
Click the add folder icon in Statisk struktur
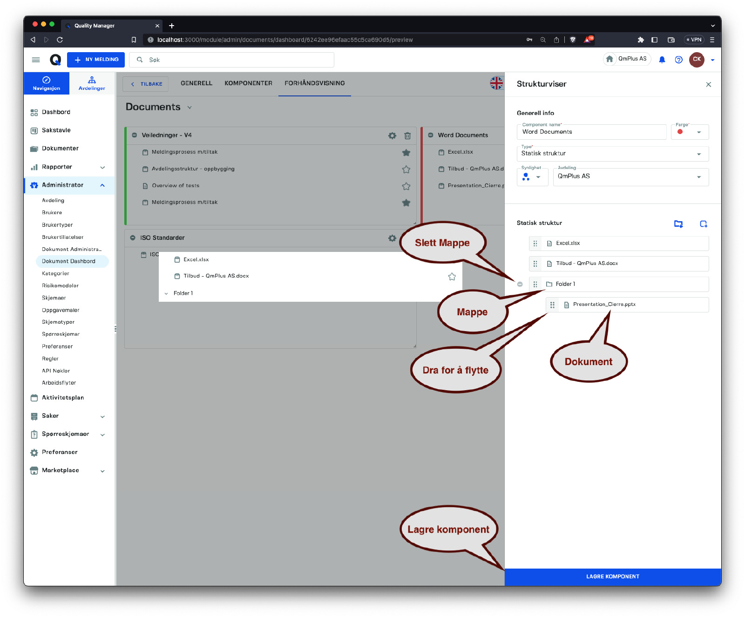tap(678, 224)
